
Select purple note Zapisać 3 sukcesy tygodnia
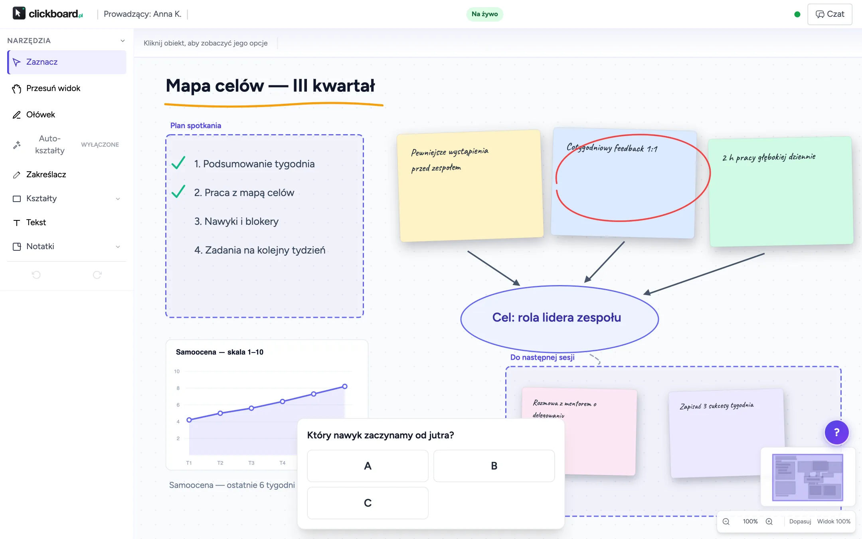pos(727,433)
